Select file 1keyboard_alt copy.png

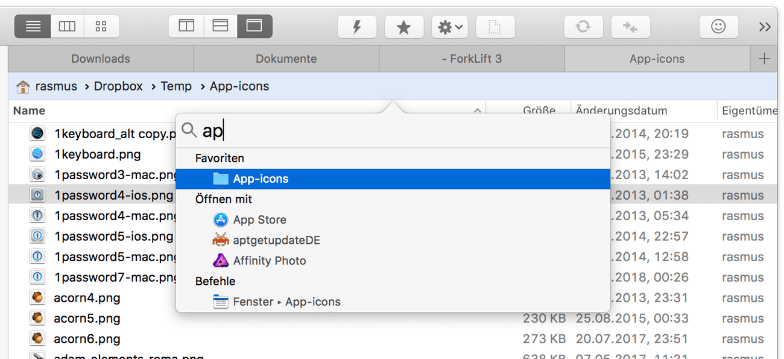(115, 134)
